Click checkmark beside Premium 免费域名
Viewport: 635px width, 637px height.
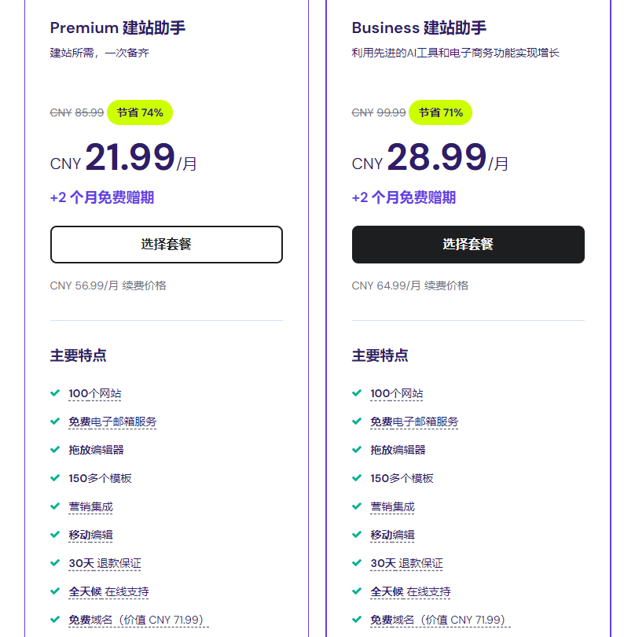click(55, 619)
